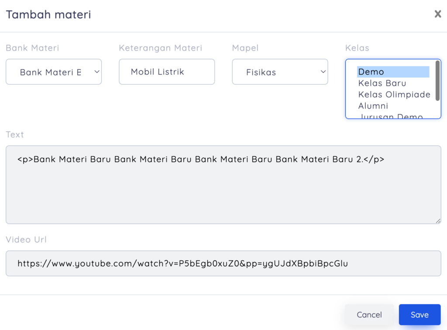
Task: Click the Keterangan Materi label
Action: 160,48
